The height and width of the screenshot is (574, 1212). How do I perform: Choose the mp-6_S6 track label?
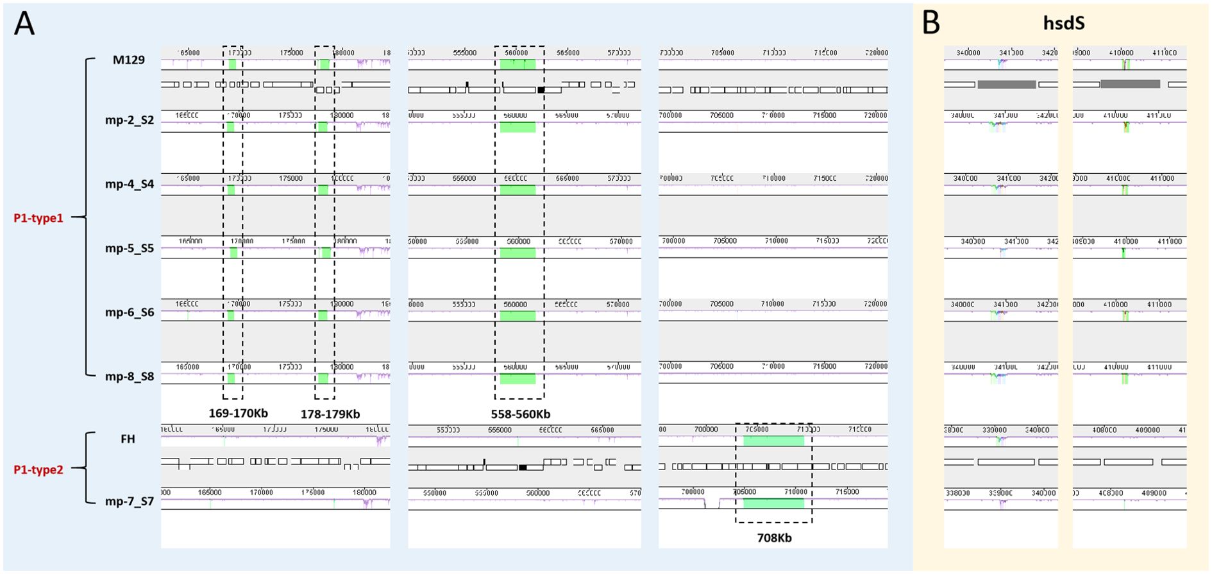(x=130, y=312)
